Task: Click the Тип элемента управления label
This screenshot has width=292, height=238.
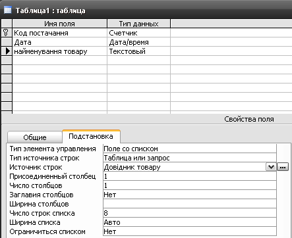Action: (x=53, y=149)
